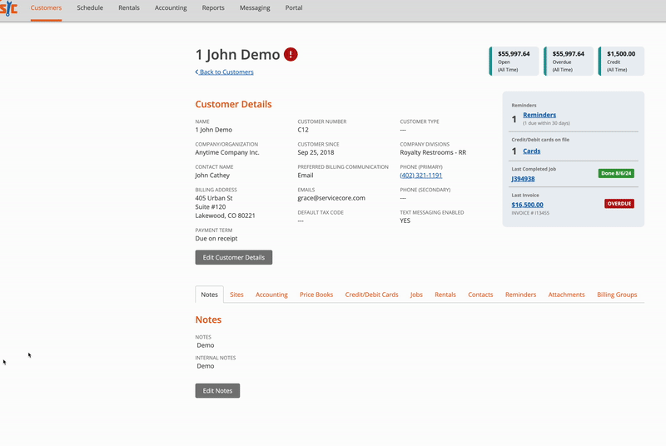Click customer number C12

tap(303, 130)
